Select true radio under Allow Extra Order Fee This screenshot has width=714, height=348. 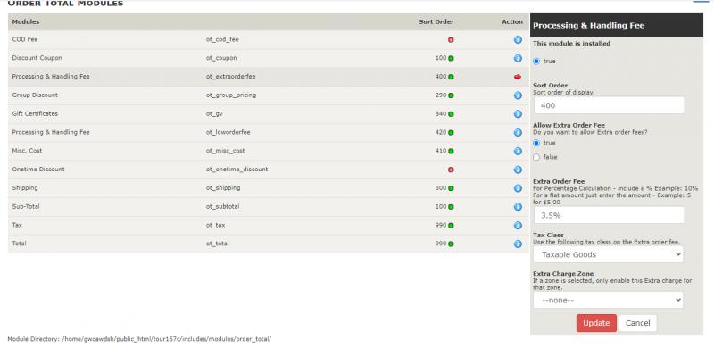point(536,143)
